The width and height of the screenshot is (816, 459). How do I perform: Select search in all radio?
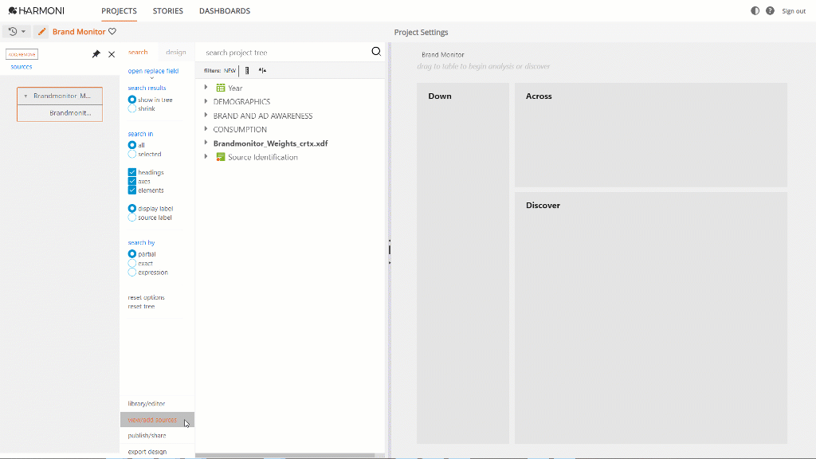pos(132,145)
